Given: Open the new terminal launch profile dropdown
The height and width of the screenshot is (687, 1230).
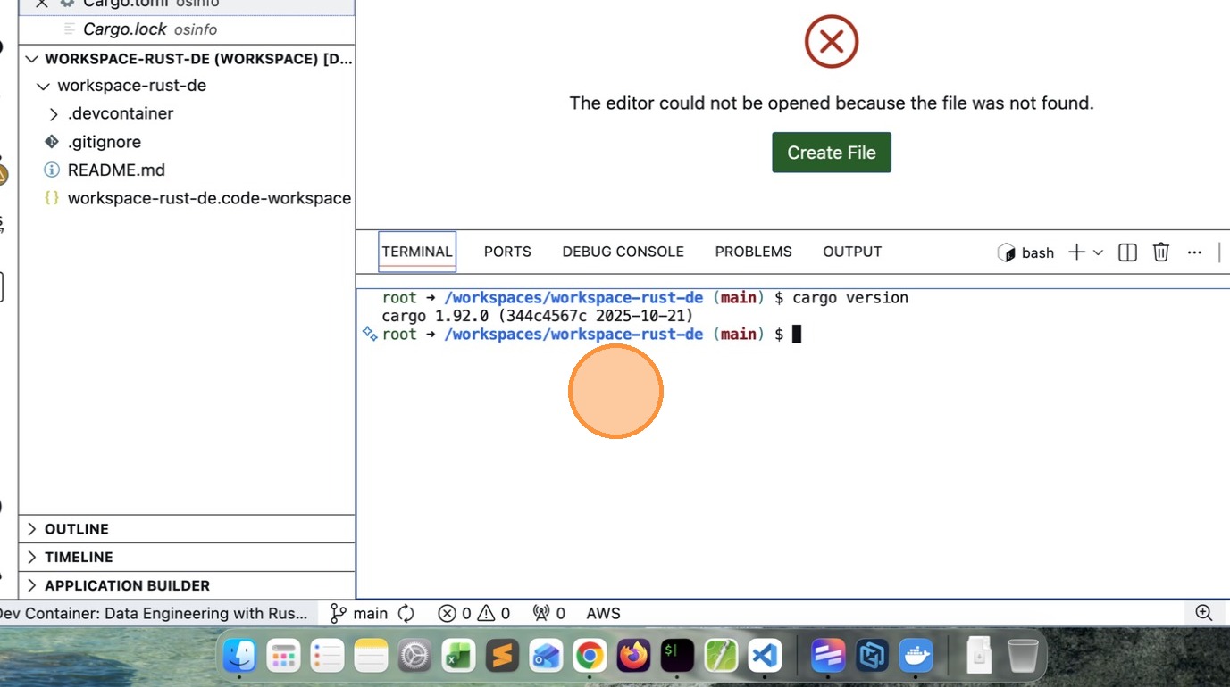Looking at the screenshot, I should [x=1099, y=252].
